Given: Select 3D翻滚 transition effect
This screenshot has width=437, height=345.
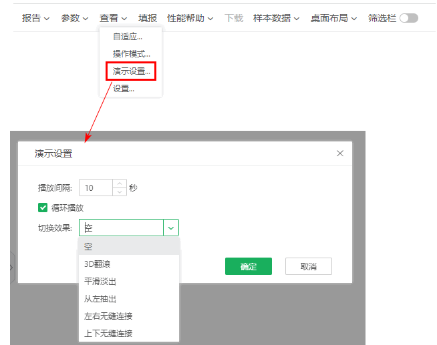Looking at the screenshot, I should click(x=129, y=264).
